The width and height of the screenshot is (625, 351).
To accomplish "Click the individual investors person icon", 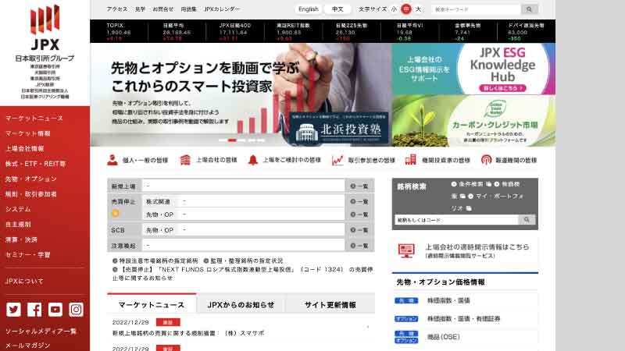I will click(112, 160).
